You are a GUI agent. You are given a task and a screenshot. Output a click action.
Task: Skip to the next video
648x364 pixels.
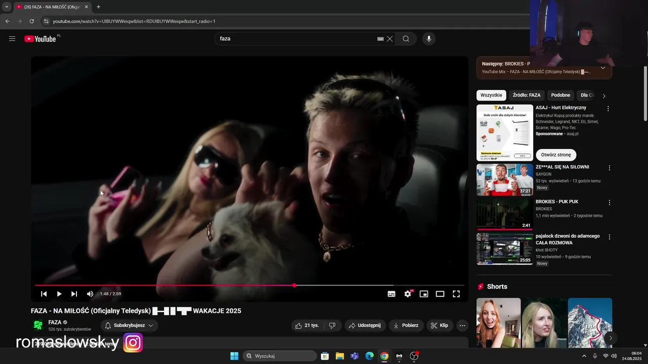[74, 294]
